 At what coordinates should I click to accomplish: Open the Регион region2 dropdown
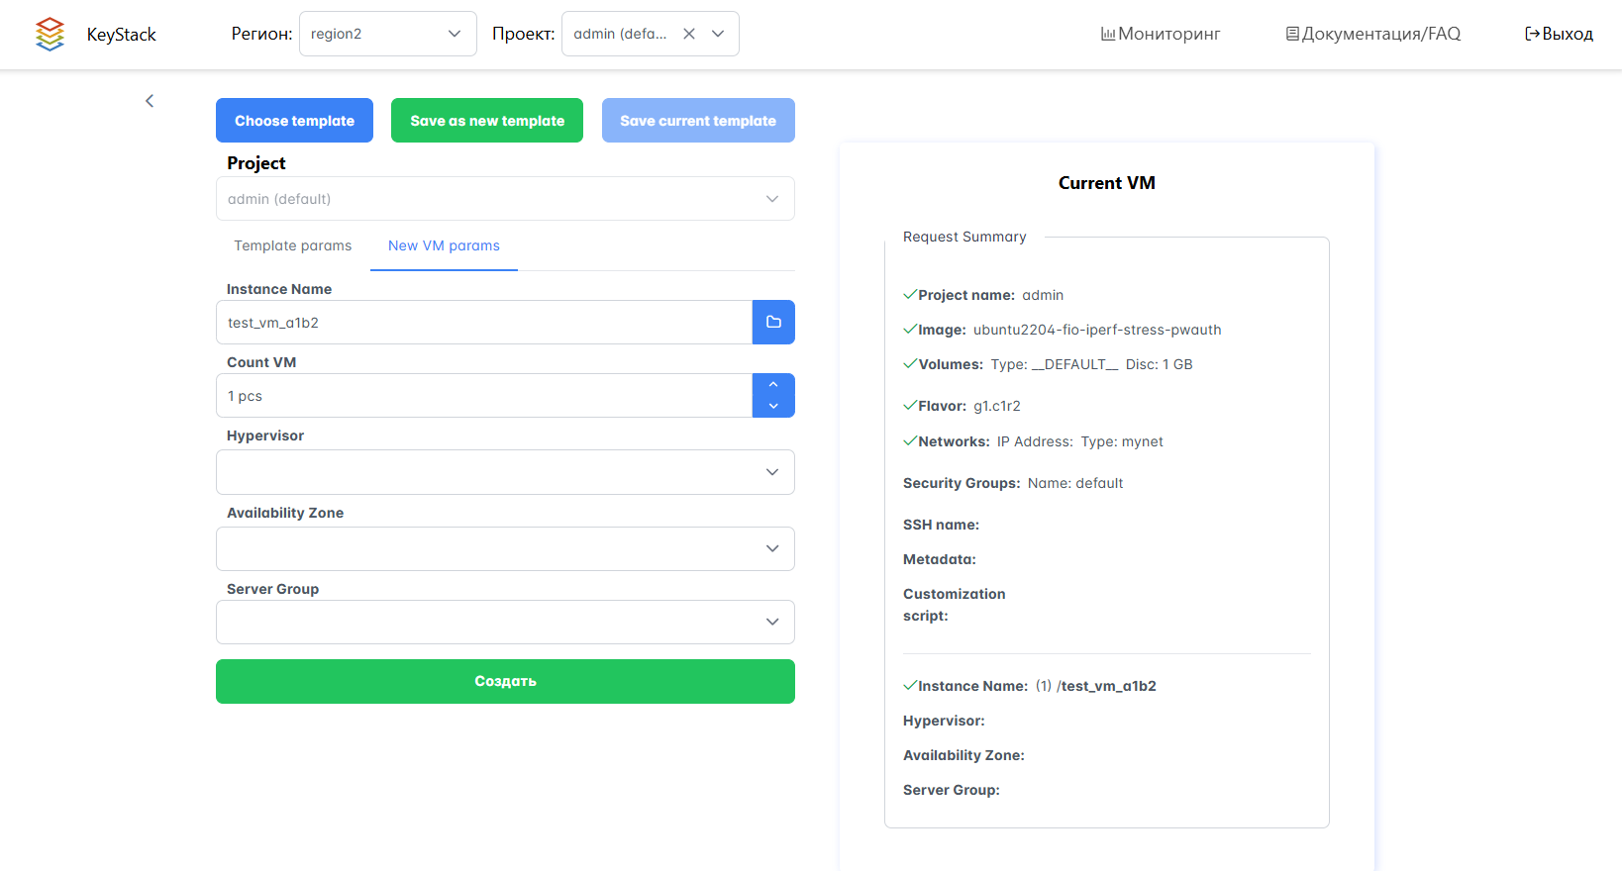click(x=387, y=34)
